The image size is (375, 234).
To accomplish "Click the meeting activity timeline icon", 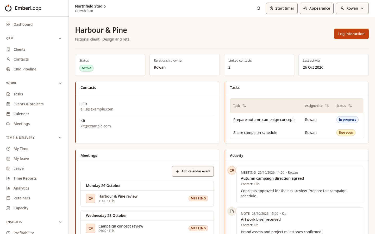I will click(232, 170).
